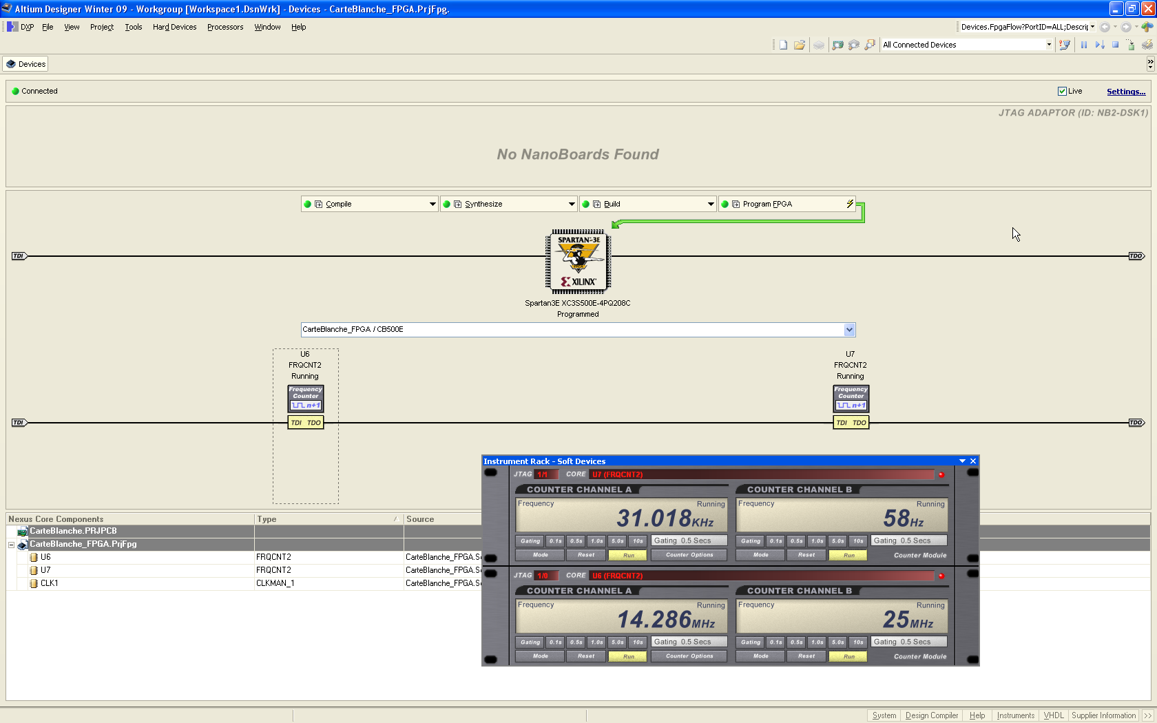This screenshot has width=1157, height=723.
Task: Click the Program FPGA stage button
Action: pos(787,204)
